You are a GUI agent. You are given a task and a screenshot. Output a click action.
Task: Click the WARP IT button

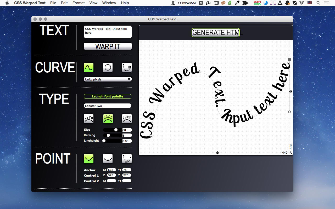pyautogui.click(x=108, y=46)
